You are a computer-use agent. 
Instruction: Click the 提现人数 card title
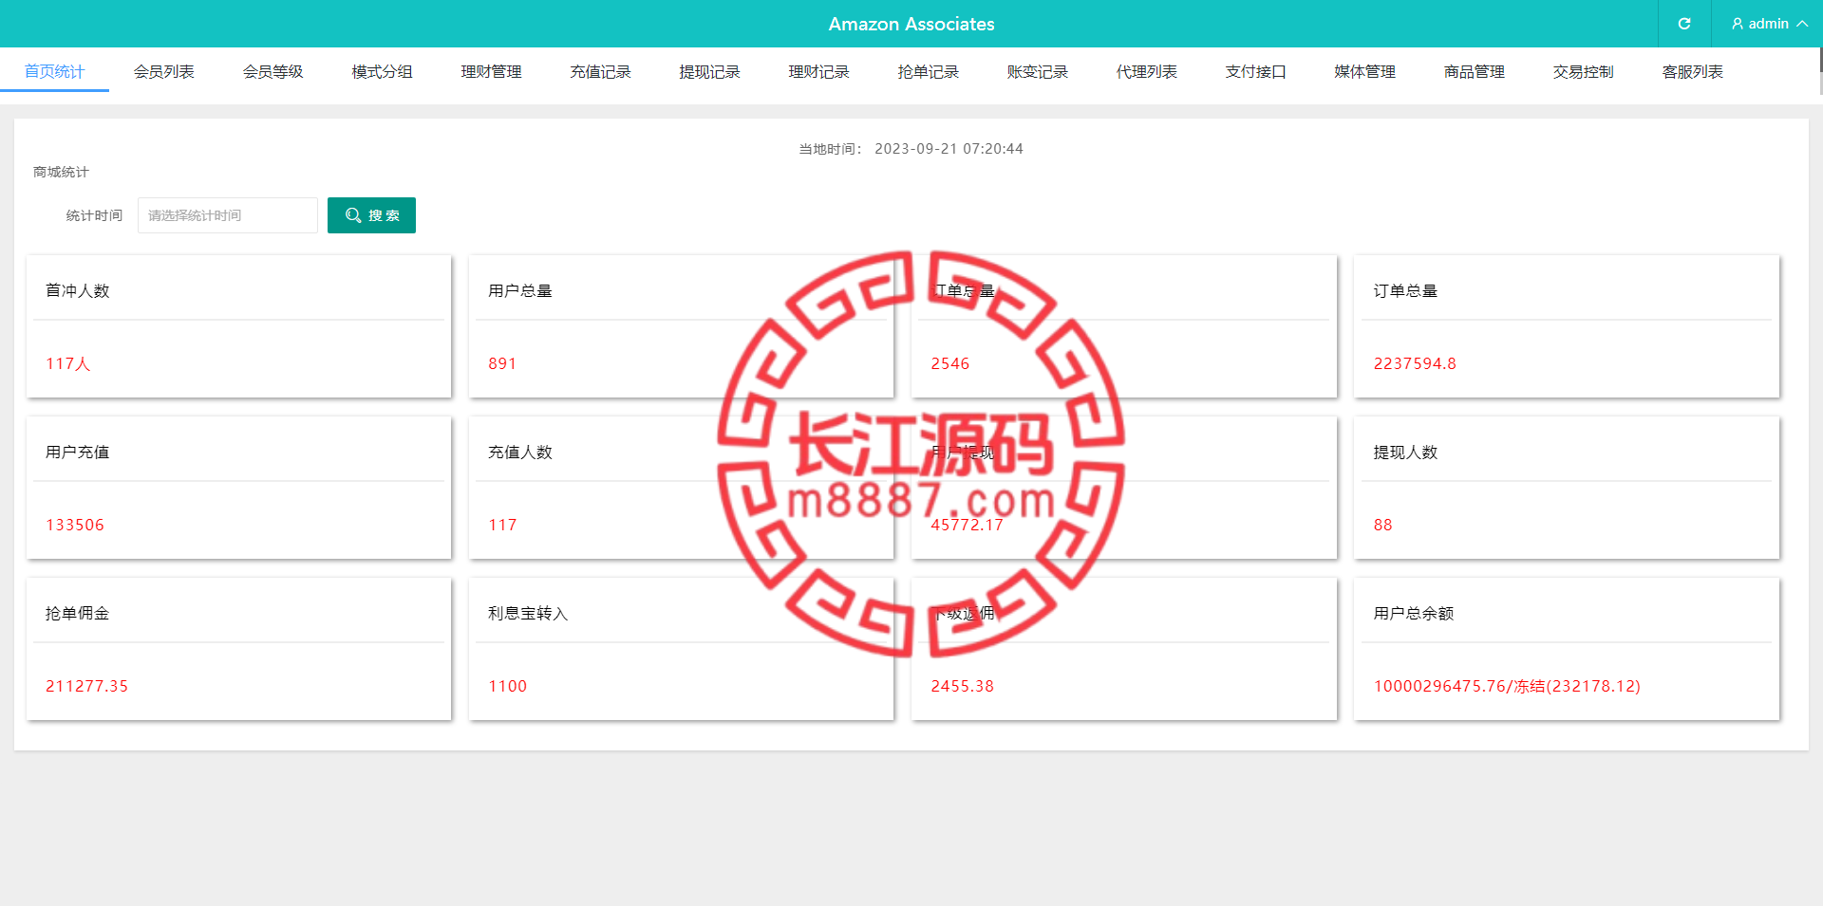coord(1405,453)
